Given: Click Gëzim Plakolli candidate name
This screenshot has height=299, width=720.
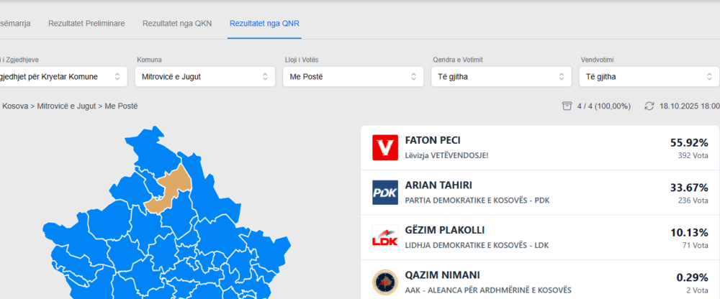Looking at the screenshot, I should coord(444,231).
